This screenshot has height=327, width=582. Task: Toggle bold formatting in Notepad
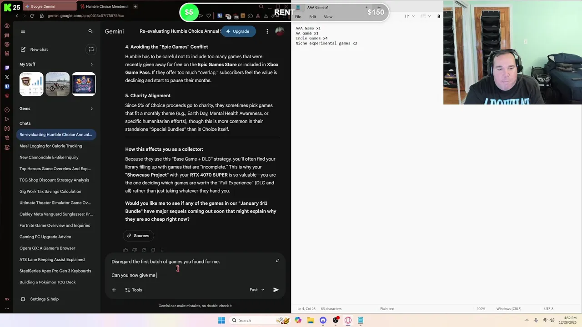pyautogui.click(x=439, y=16)
